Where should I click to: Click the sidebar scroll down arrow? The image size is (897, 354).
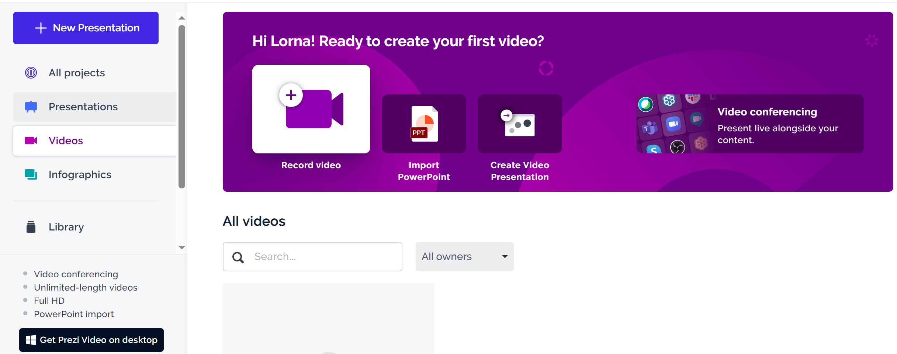(x=181, y=247)
